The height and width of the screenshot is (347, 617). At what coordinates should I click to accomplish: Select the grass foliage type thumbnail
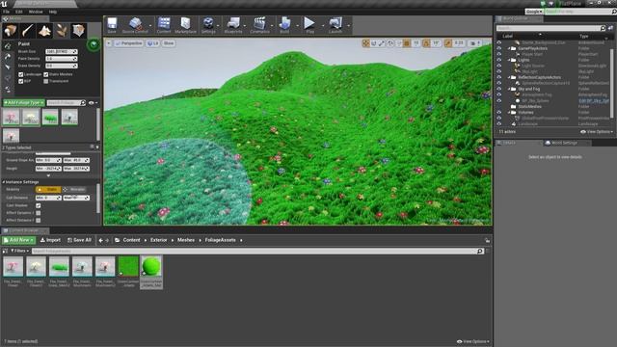50,117
